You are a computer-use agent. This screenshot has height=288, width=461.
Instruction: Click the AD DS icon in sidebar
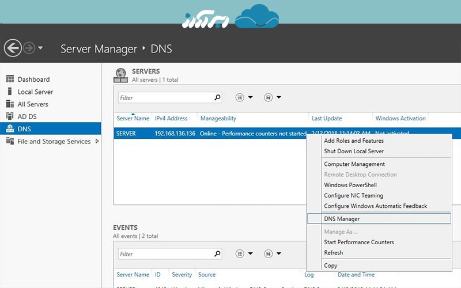[x=10, y=116]
